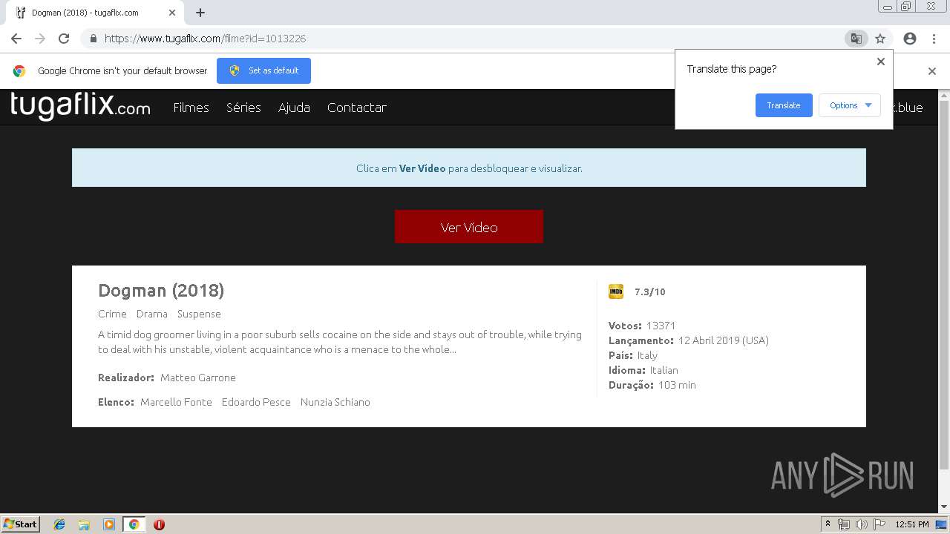950x534 pixels.
Task: Click the language value Italian
Action: pos(664,370)
